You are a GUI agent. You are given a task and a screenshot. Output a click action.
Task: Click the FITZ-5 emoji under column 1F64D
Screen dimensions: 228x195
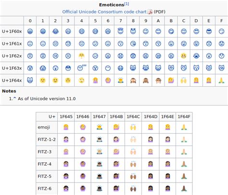coord(151,176)
